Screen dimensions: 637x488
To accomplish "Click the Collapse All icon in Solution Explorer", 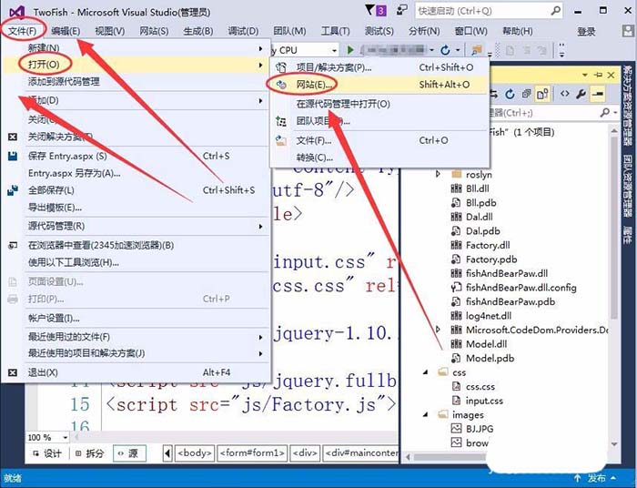I will [x=527, y=95].
